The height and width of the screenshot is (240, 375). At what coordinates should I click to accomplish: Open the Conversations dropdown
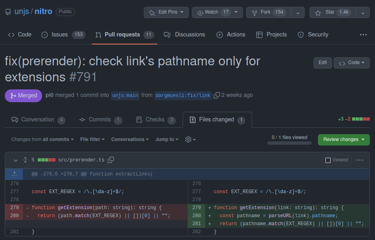pos(130,139)
